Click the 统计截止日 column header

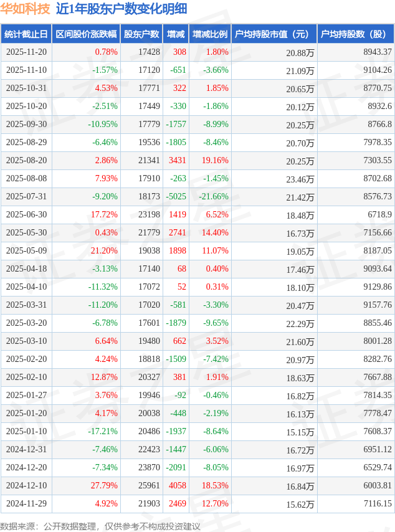[26, 34]
